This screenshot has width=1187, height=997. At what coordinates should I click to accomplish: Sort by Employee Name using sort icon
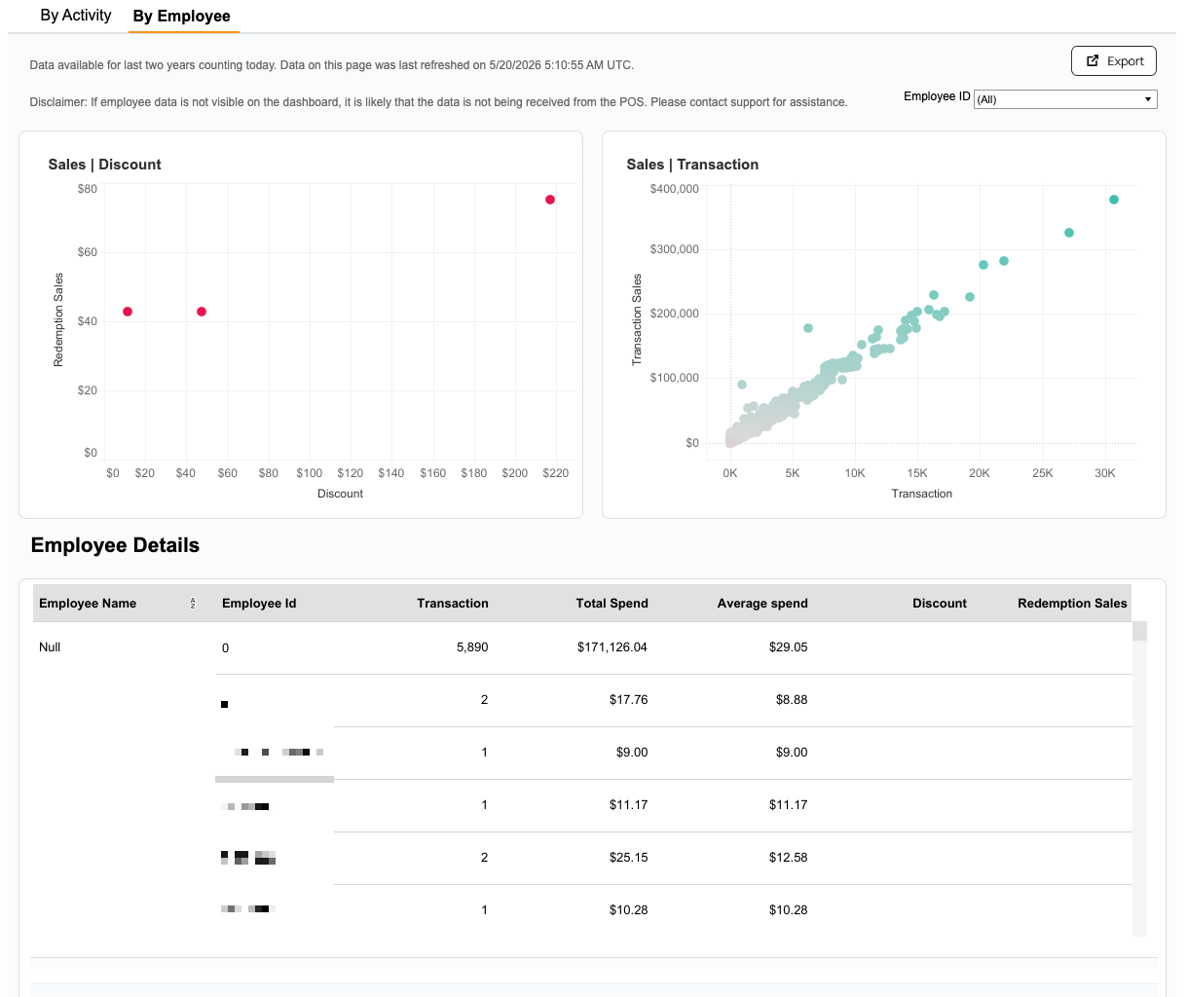[x=193, y=604]
